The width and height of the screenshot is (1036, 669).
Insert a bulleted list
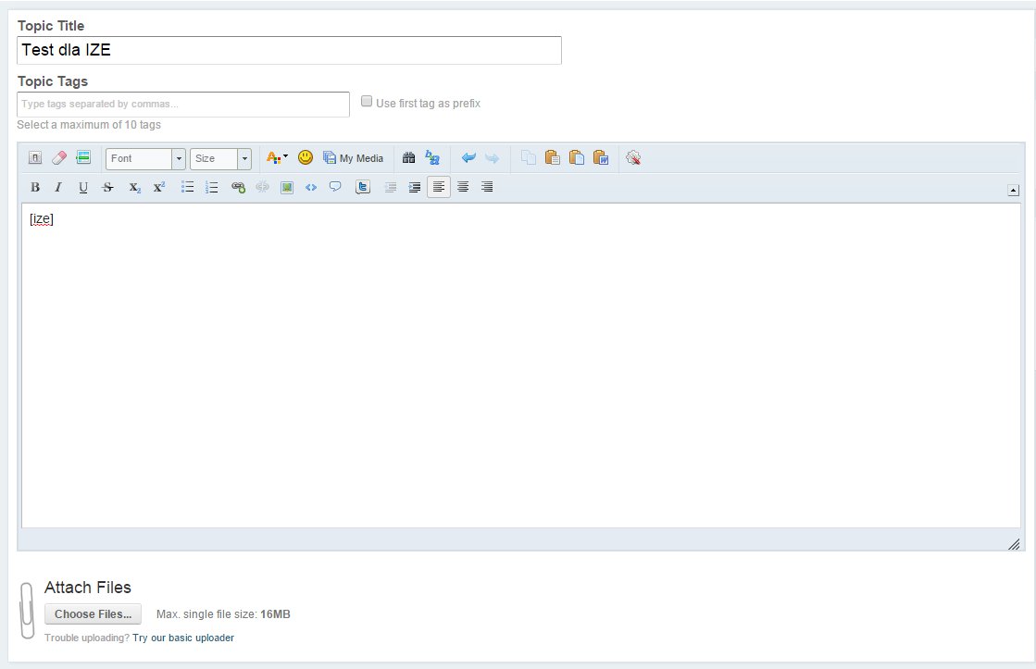tap(187, 187)
